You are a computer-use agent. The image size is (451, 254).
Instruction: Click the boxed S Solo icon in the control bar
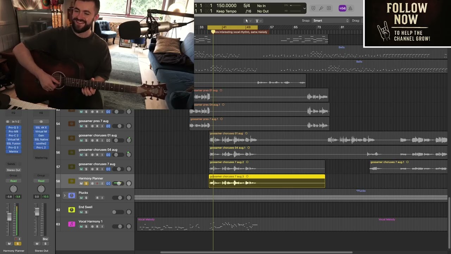pyautogui.click(x=329, y=8)
